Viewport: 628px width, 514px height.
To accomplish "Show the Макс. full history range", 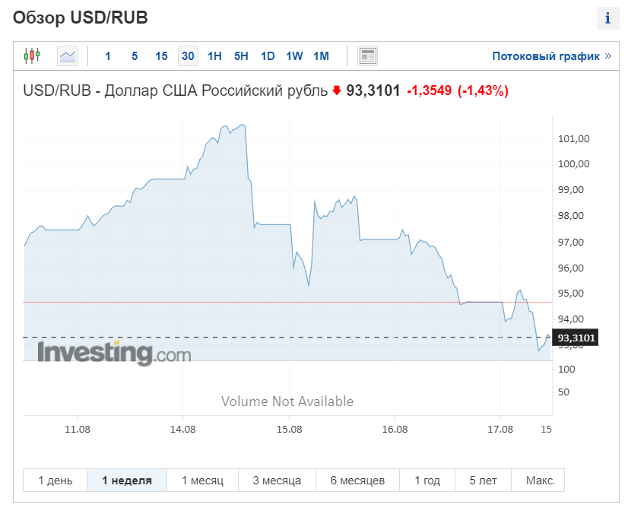I will pyautogui.click(x=541, y=481).
